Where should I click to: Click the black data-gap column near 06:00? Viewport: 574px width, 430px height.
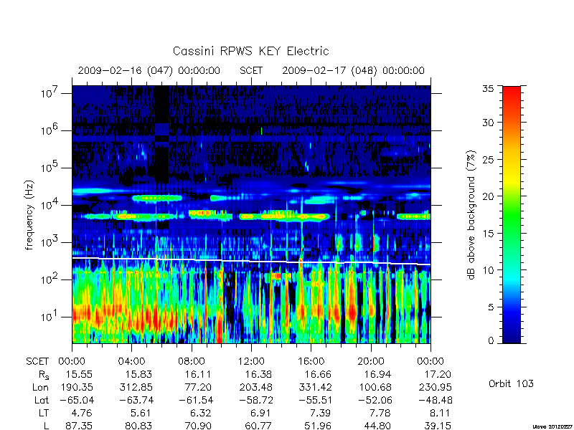tap(161, 135)
